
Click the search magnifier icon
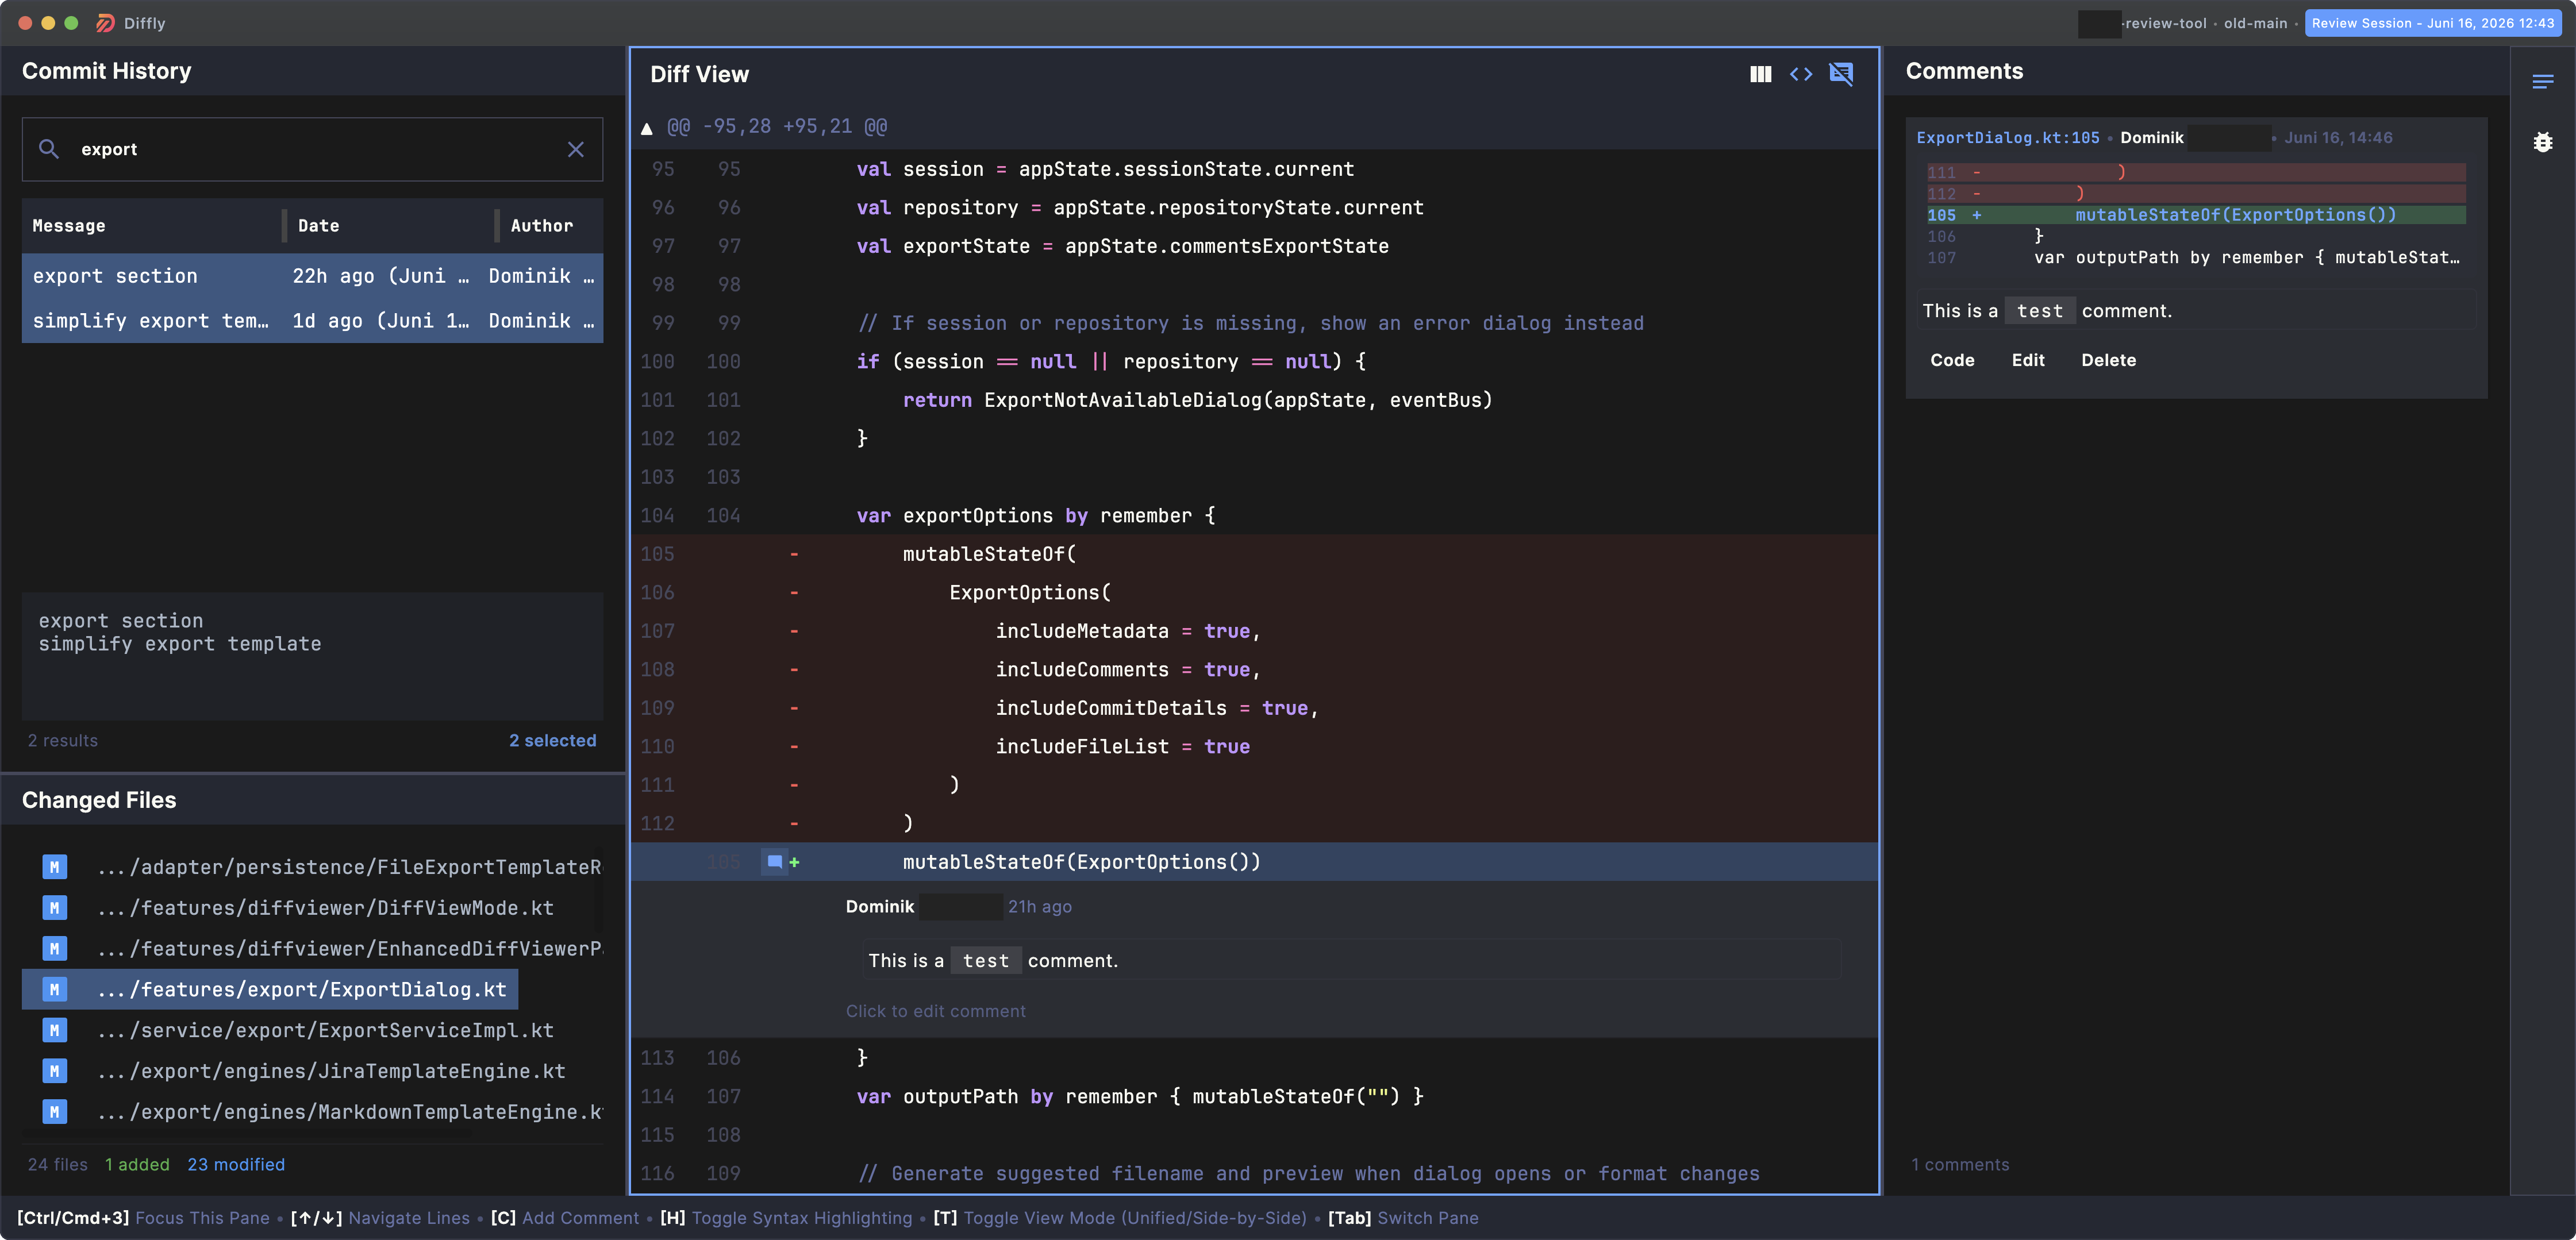coord(48,149)
